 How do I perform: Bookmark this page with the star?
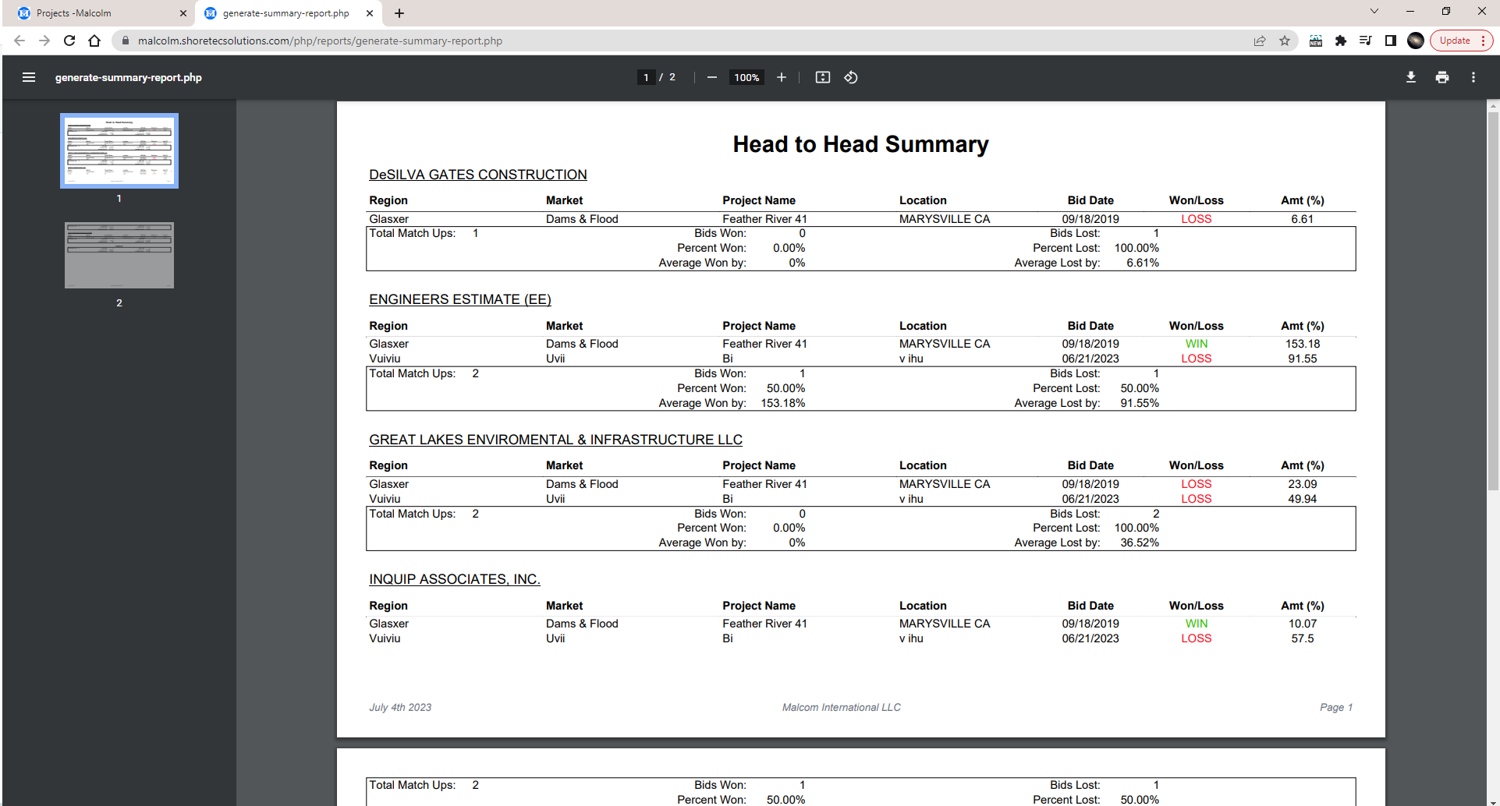(1284, 41)
